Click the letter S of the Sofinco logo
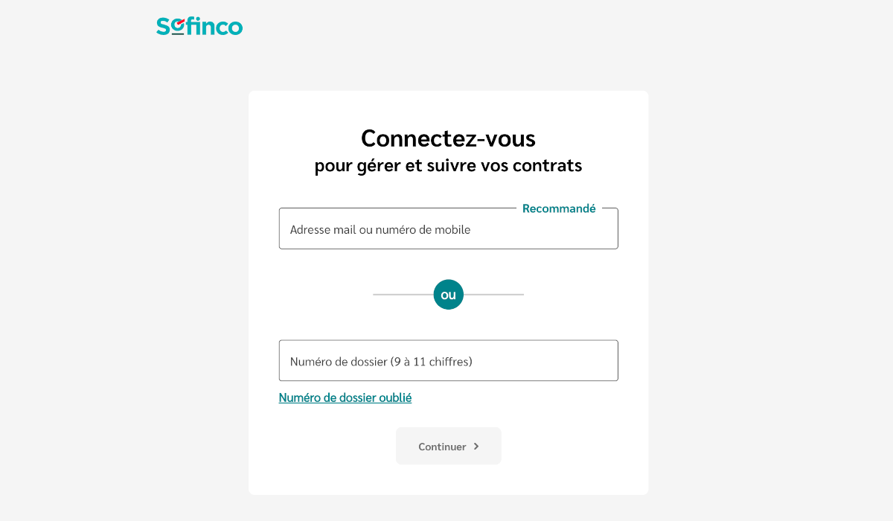 (x=163, y=27)
